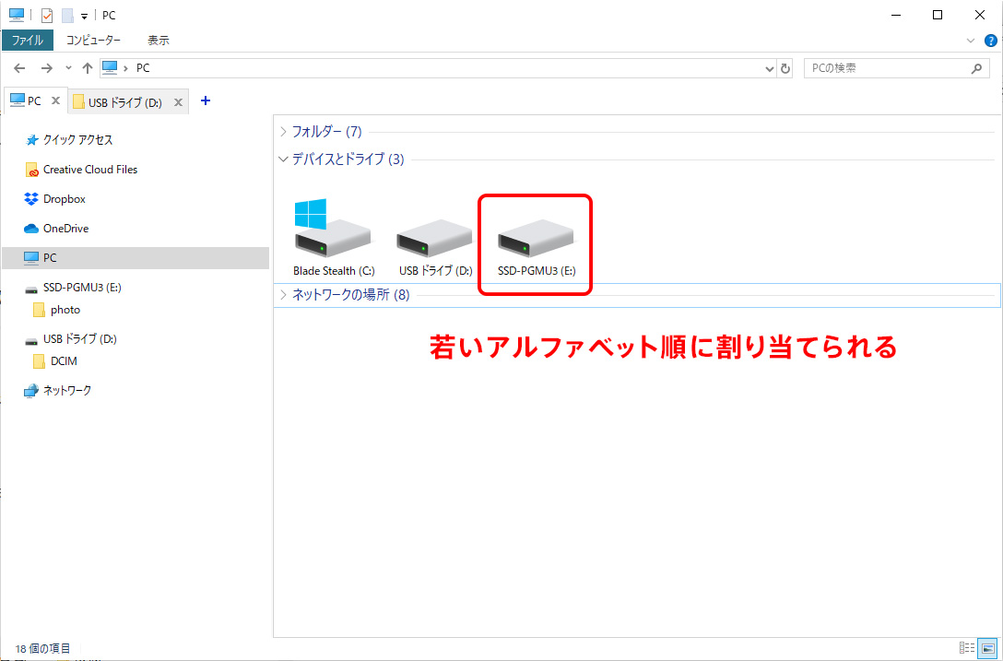Open a new tab with the plus button

coord(205,100)
